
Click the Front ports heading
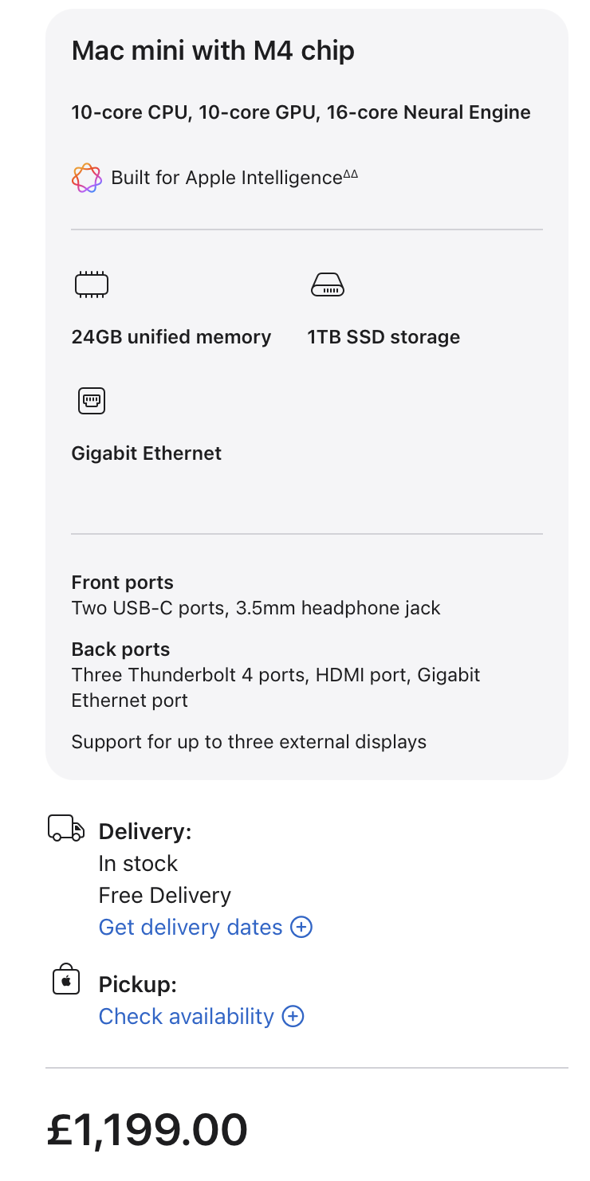pos(122,583)
